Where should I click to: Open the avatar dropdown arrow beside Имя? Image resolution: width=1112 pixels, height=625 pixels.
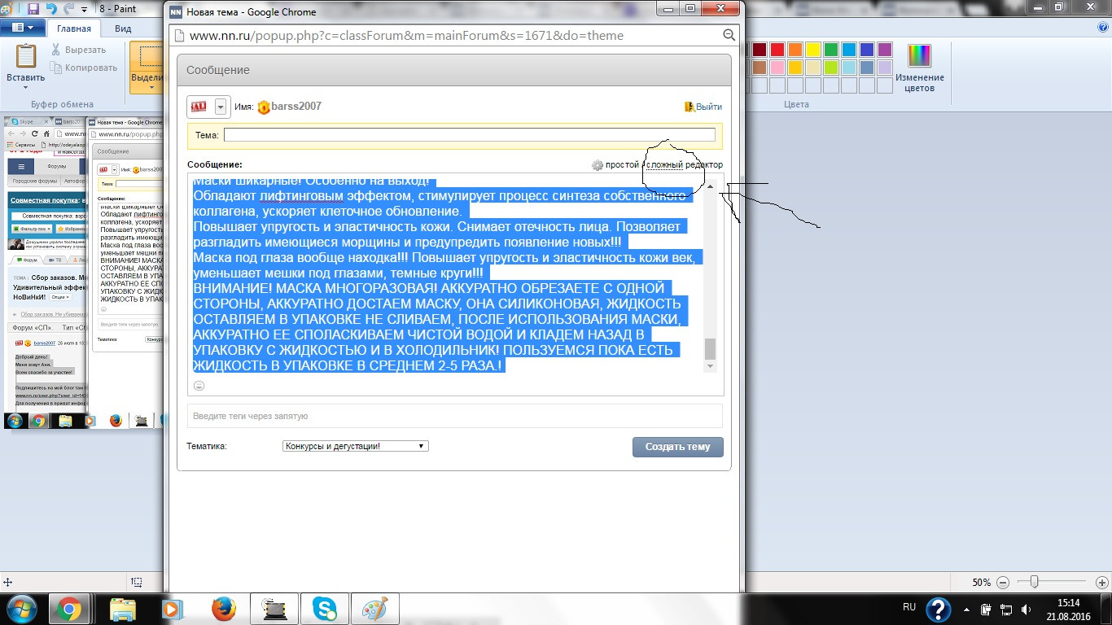click(221, 107)
